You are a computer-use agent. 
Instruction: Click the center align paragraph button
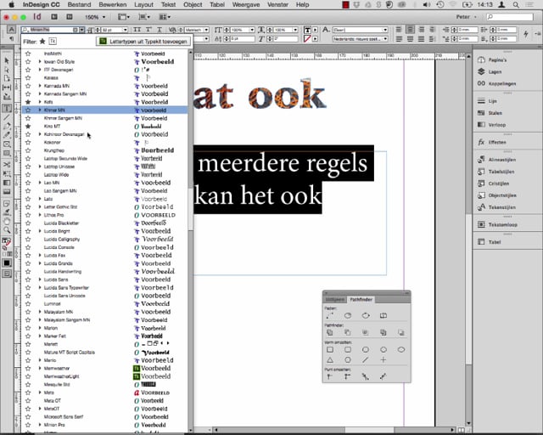(410, 30)
